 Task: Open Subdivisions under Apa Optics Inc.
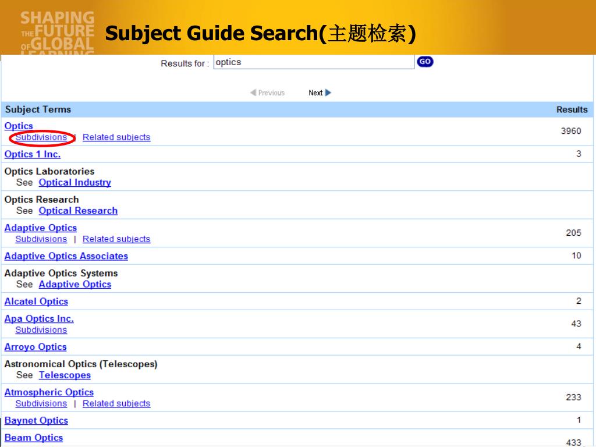[x=41, y=330]
